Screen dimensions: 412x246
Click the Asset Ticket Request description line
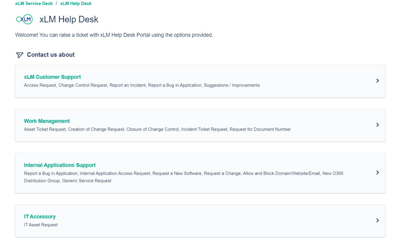[x=157, y=129]
